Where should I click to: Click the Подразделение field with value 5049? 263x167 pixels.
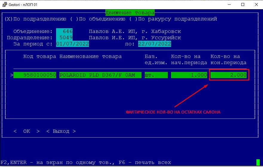(64, 37)
